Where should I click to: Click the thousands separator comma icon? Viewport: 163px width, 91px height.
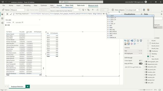pos(93,10)
